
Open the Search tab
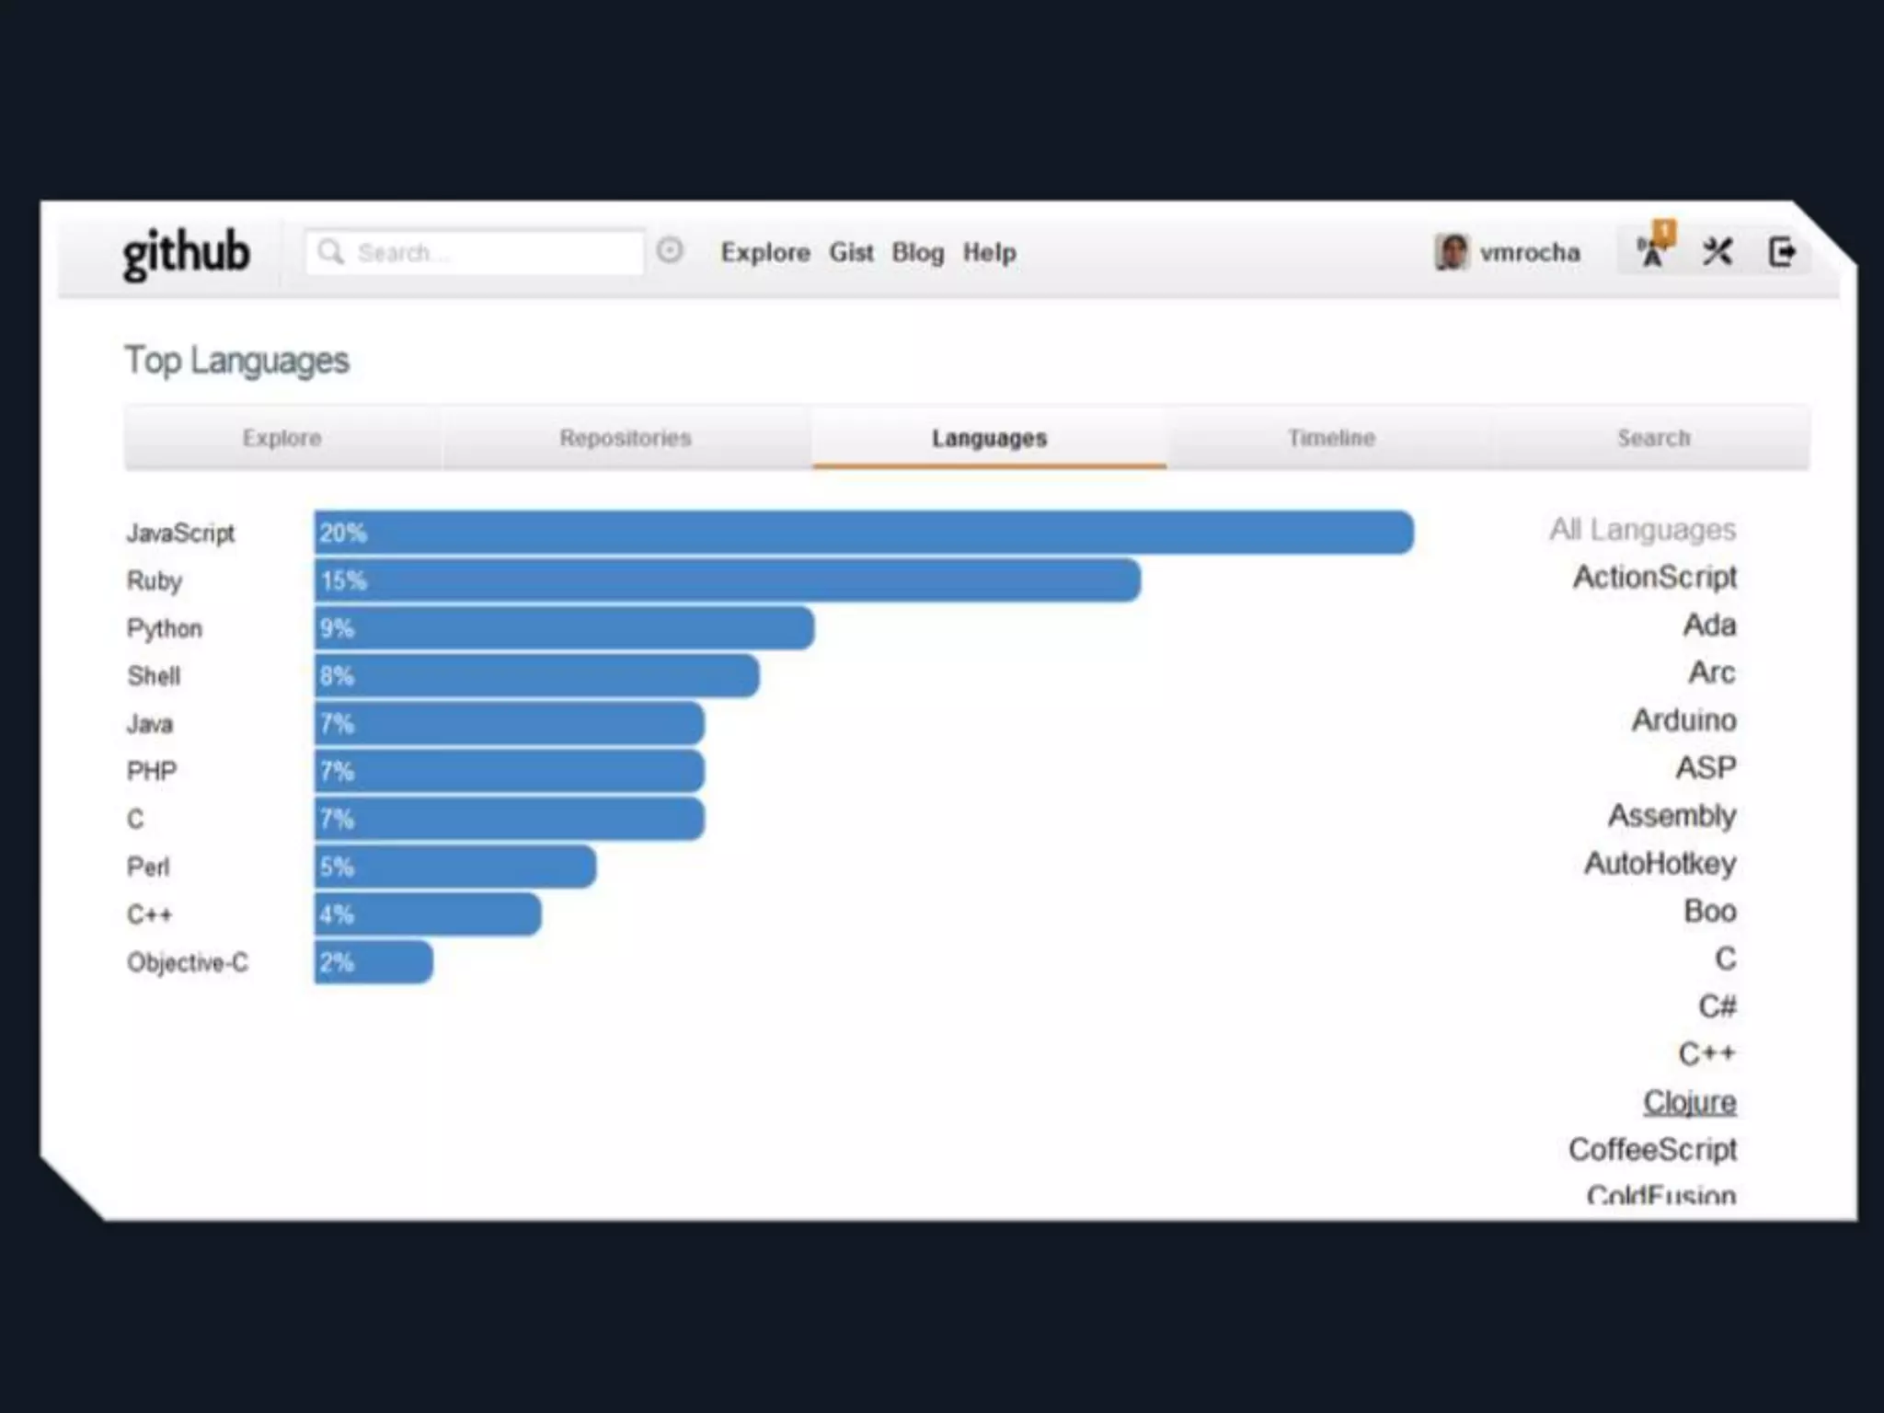1653,438
